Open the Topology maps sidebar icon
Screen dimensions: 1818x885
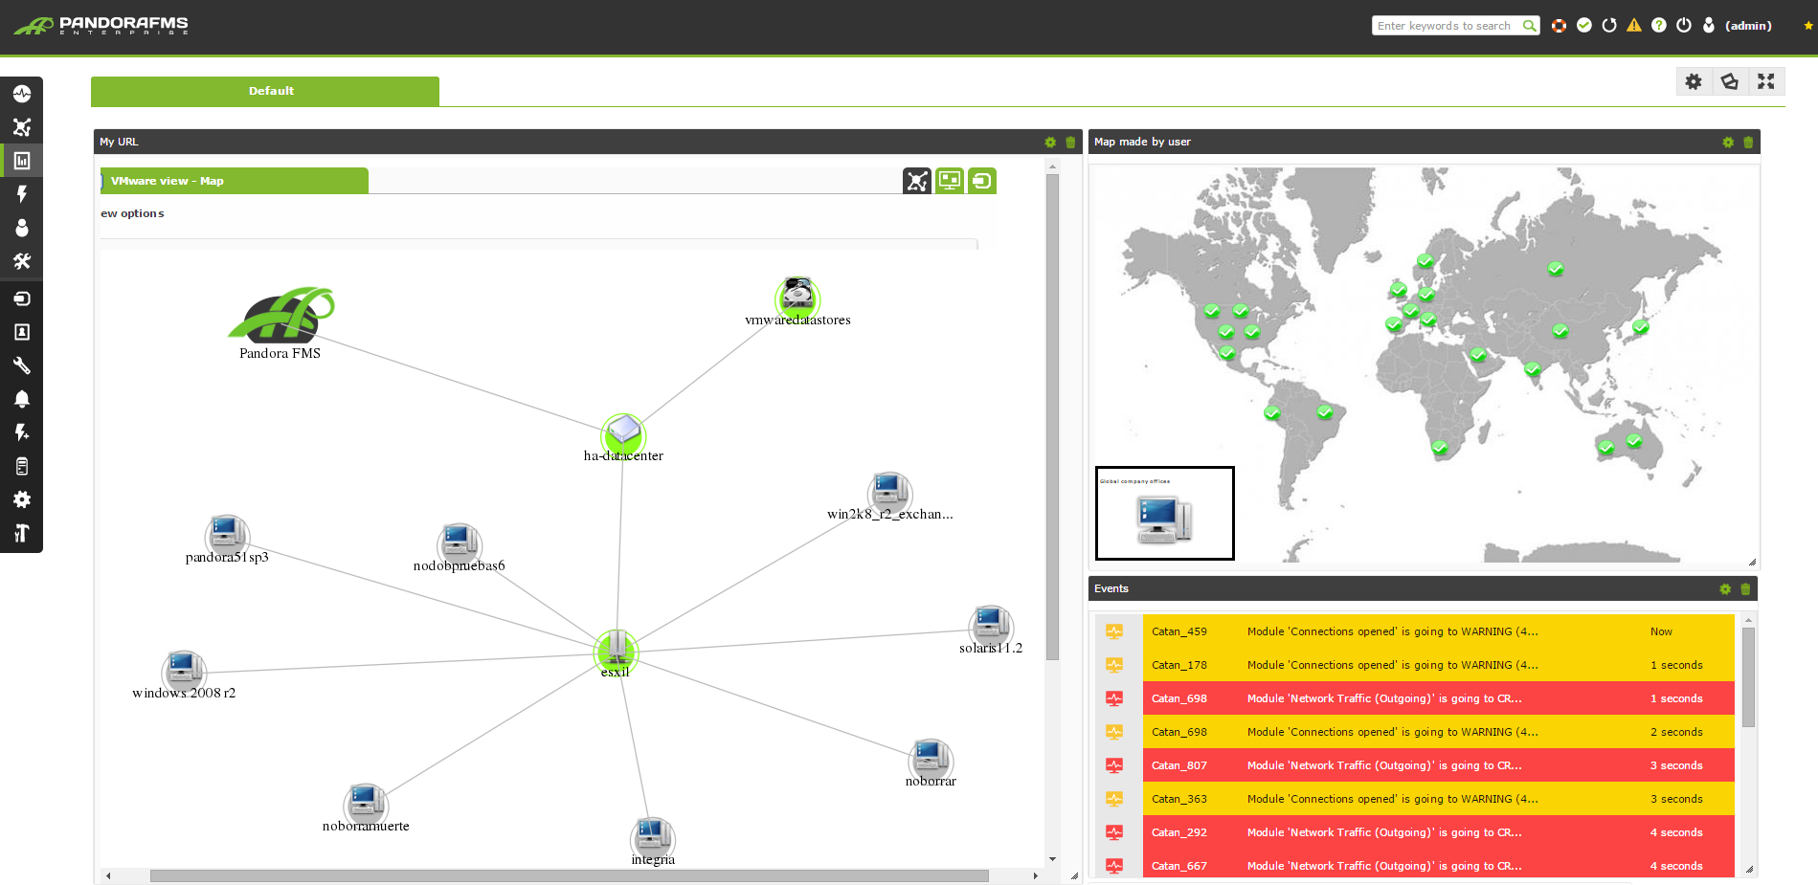click(22, 127)
